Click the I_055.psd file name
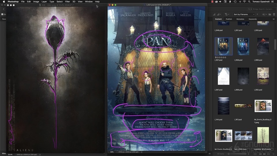Image resolution: width=277 pixels, height=156 pixels. point(258,30)
